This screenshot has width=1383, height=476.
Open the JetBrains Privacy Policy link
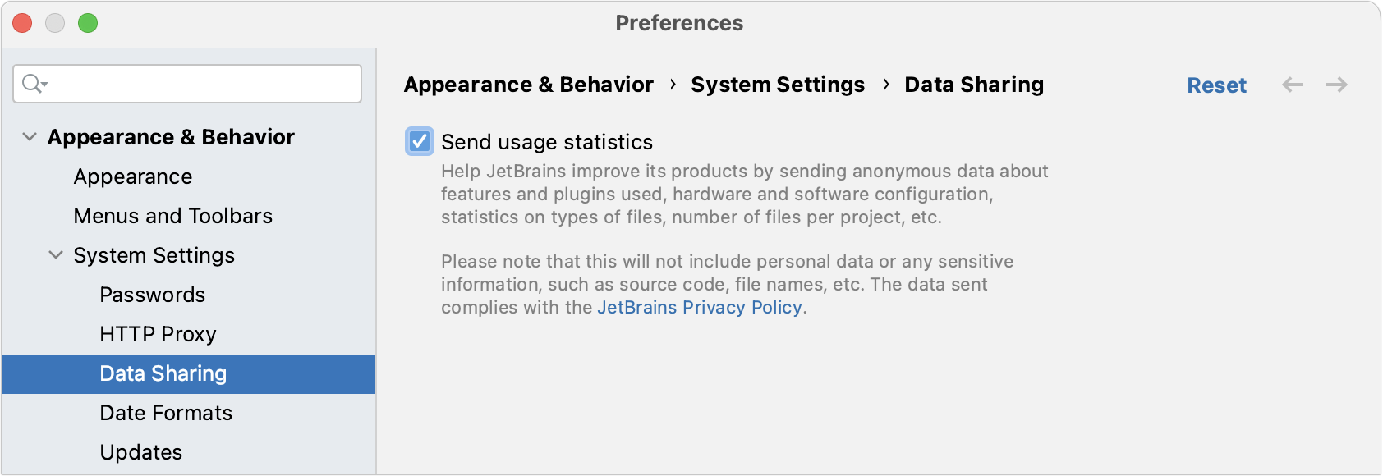[699, 307]
